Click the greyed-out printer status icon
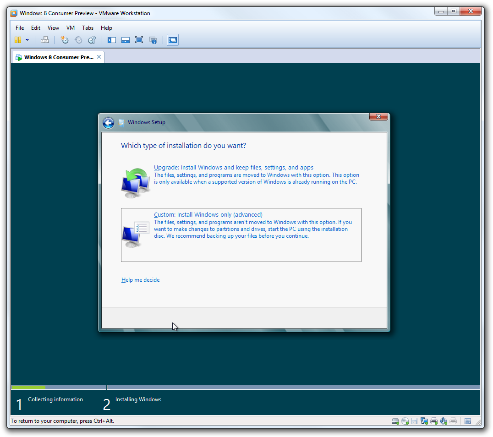Image resolution: width=493 pixels, height=437 pixels. (x=453, y=421)
